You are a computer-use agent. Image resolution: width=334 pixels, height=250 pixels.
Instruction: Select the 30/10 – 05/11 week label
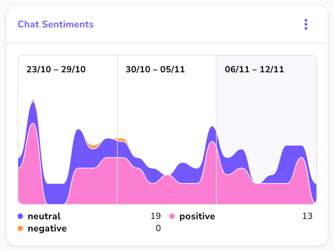(155, 69)
